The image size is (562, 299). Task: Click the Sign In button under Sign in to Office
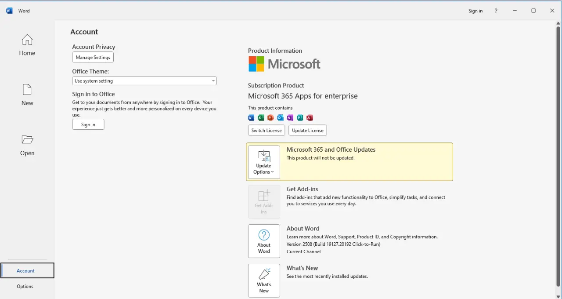(88, 124)
